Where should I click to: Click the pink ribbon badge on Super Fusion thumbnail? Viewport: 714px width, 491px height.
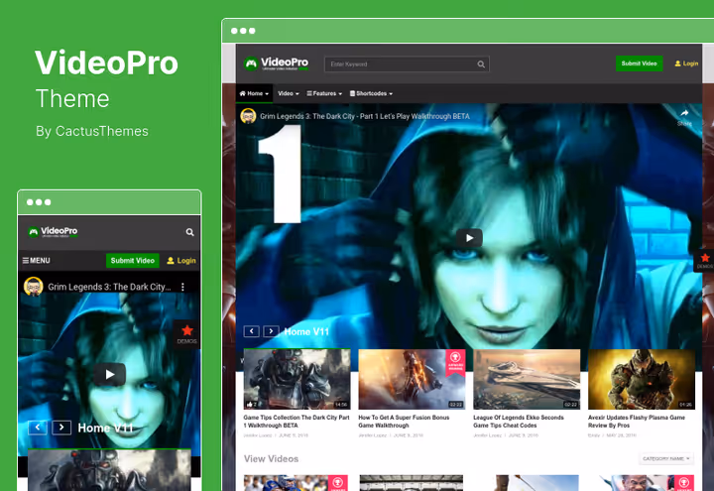pyautogui.click(x=455, y=362)
